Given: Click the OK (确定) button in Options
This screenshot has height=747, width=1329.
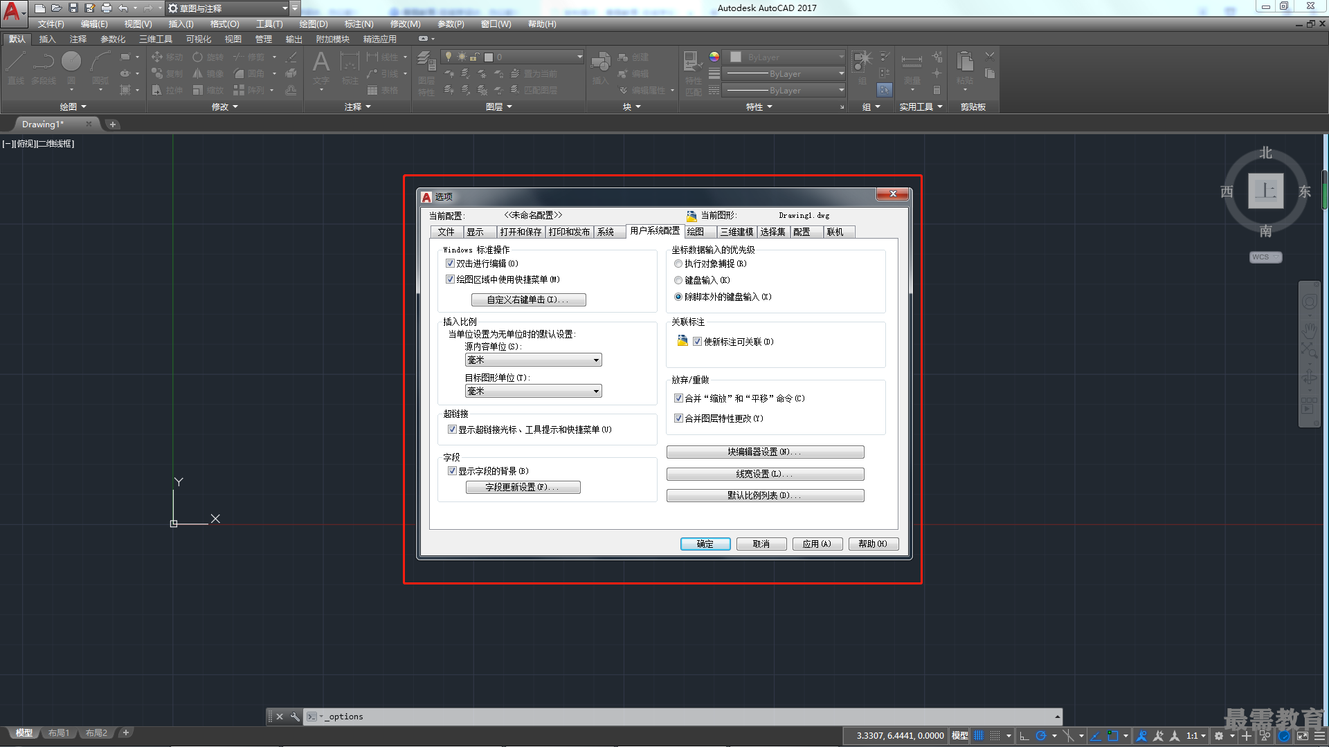Looking at the screenshot, I should 705,544.
